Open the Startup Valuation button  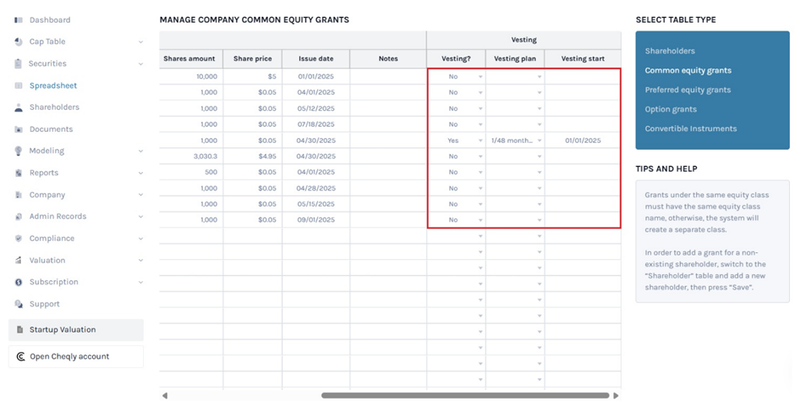point(75,330)
